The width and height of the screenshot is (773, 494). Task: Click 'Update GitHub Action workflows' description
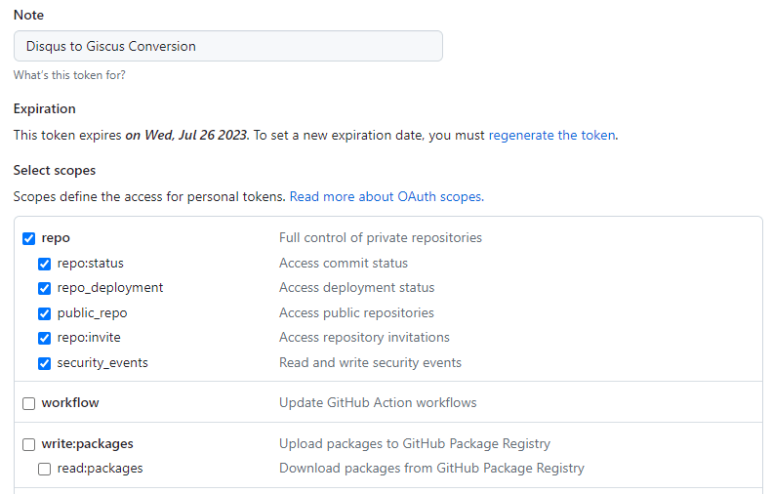[378, 403]
